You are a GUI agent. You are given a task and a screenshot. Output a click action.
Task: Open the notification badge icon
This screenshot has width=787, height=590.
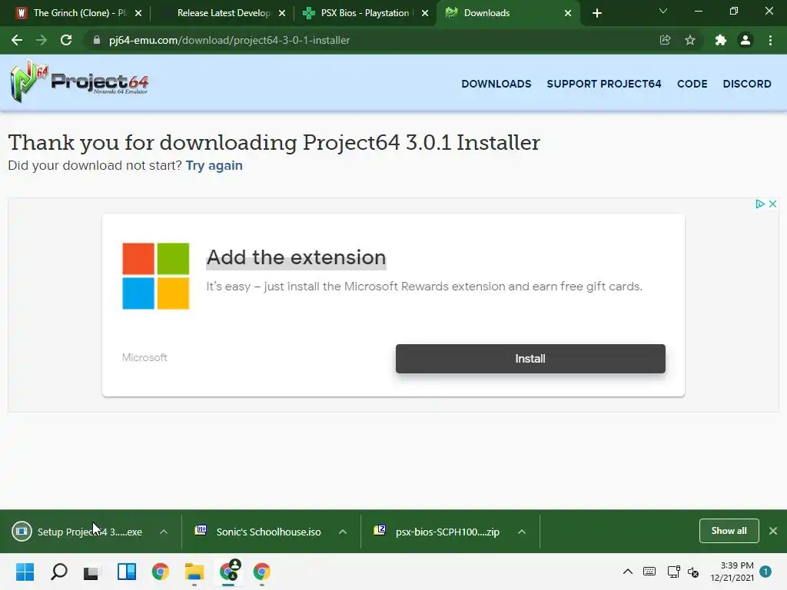(765, 571)
